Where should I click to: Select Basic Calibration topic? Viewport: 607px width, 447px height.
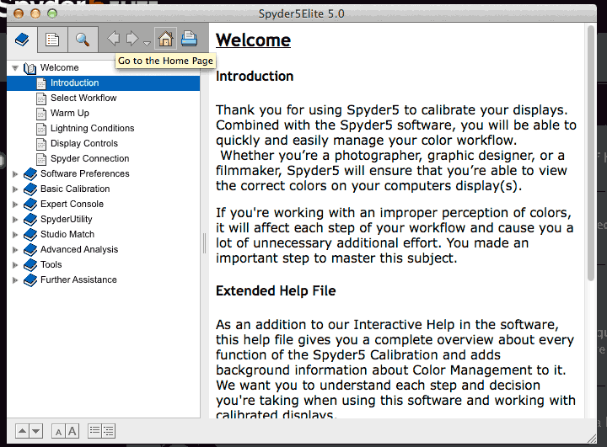(x=75, y=189)
